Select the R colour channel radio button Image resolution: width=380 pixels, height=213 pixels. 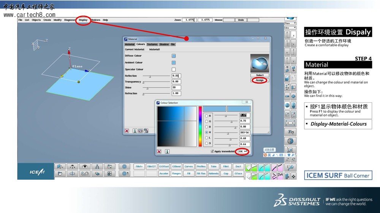click(207, 116)
